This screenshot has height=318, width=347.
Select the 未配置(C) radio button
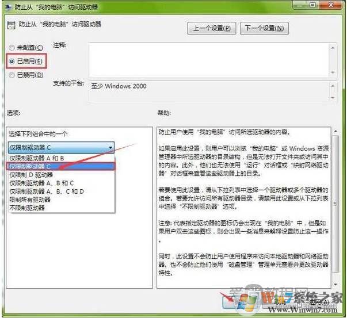[x=12, y=48]
